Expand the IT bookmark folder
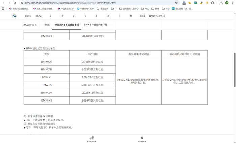Viewport: 236px width, 144px height. [x=114, y=9]
